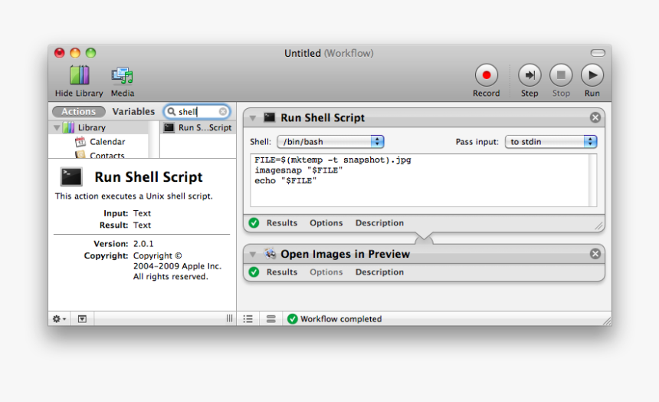Show the workflow variables view
The height and width of the screenshot is (402, 659).
point(271,319)
